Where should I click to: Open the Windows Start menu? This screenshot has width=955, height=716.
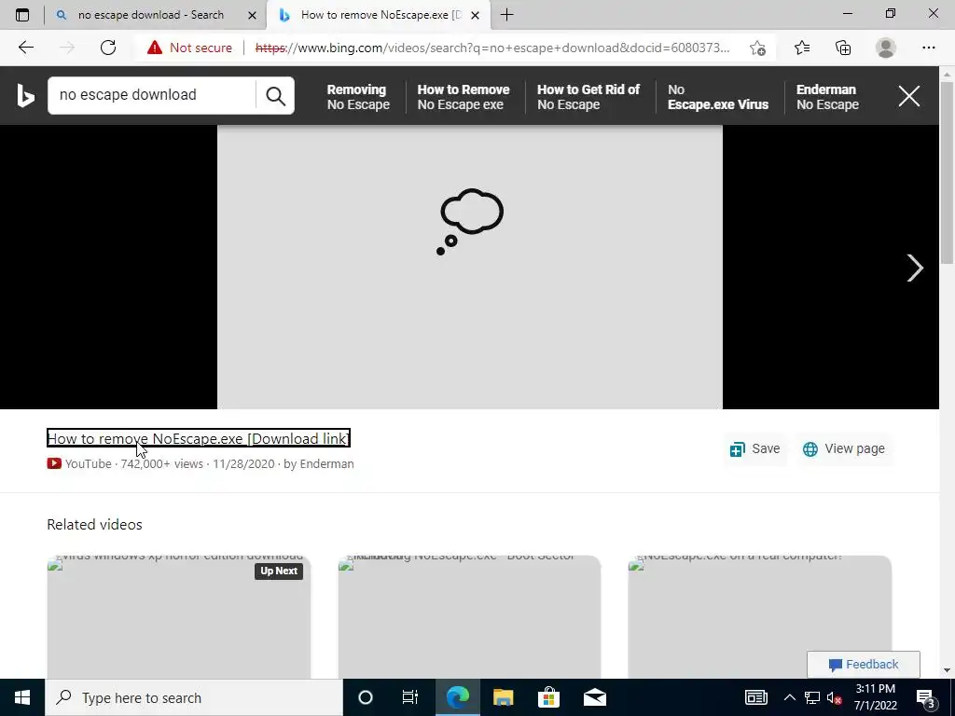click(22, 697)
